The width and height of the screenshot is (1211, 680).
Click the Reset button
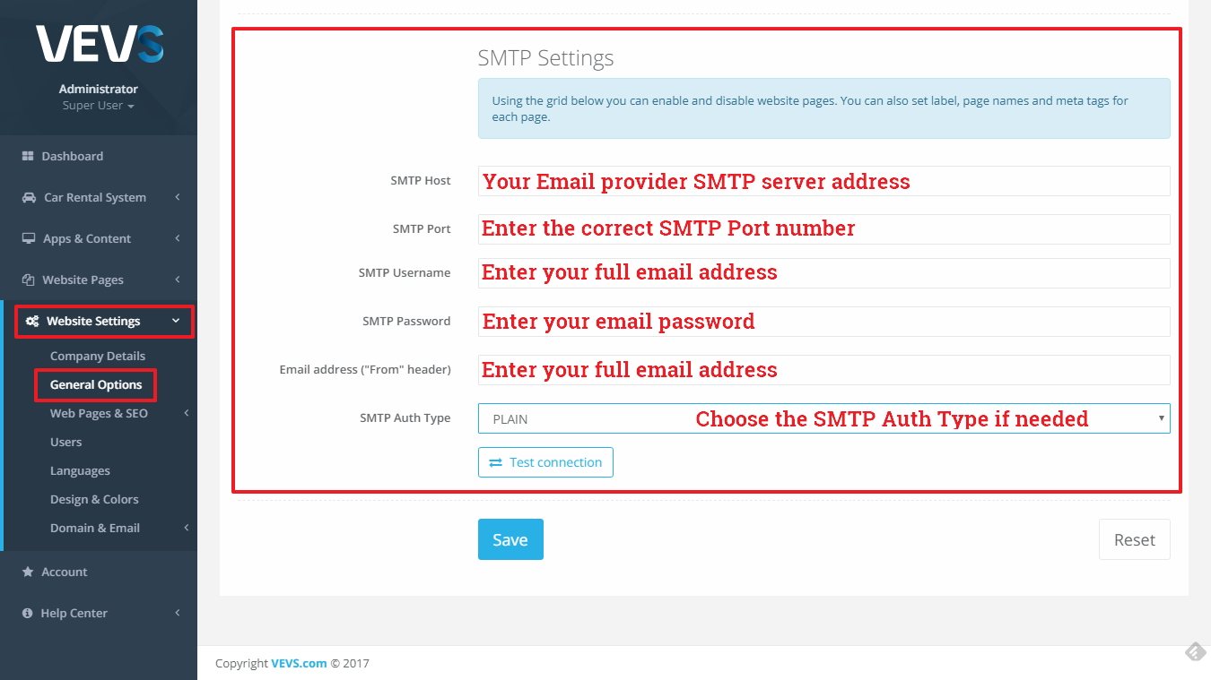pos(1134,539)
